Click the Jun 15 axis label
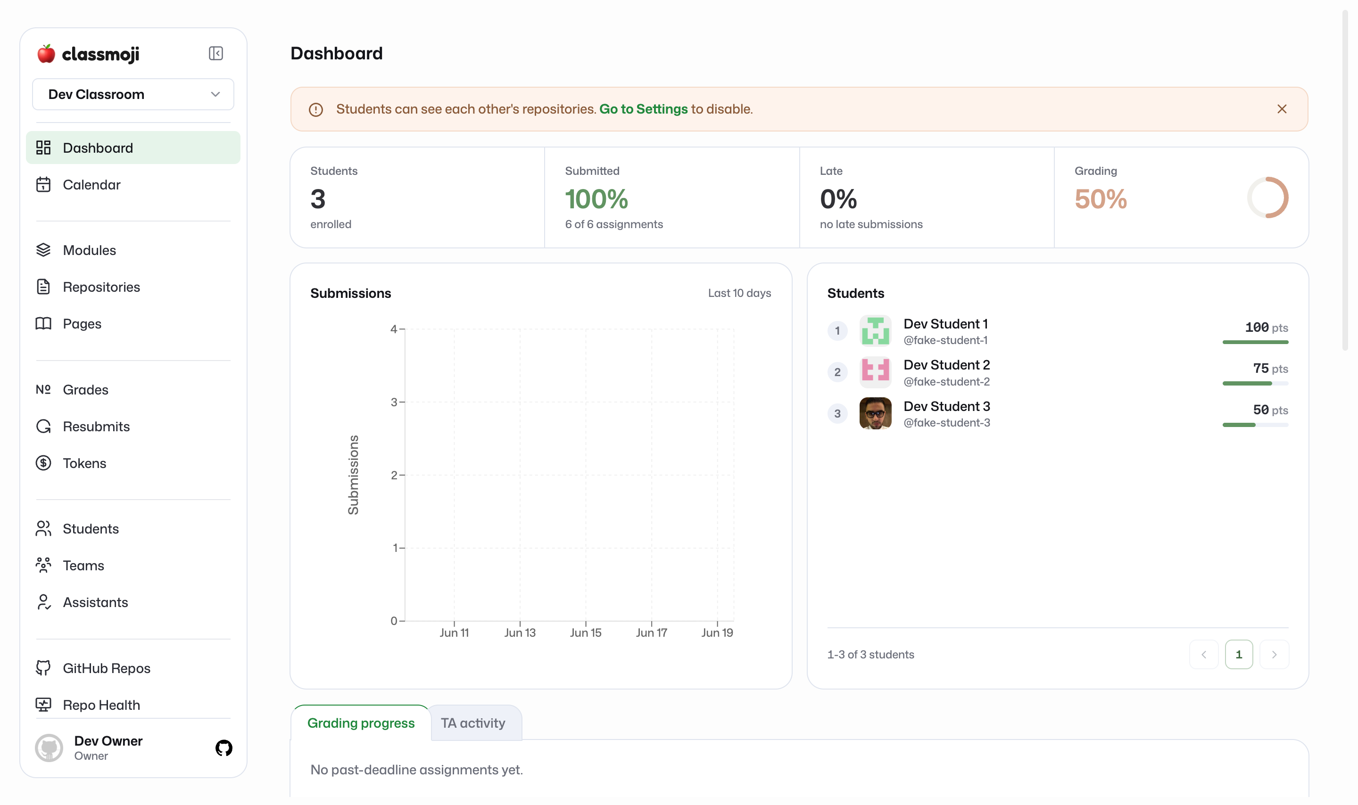The width and height of the screenshot is (1358, 805). (x=586, y=633)
